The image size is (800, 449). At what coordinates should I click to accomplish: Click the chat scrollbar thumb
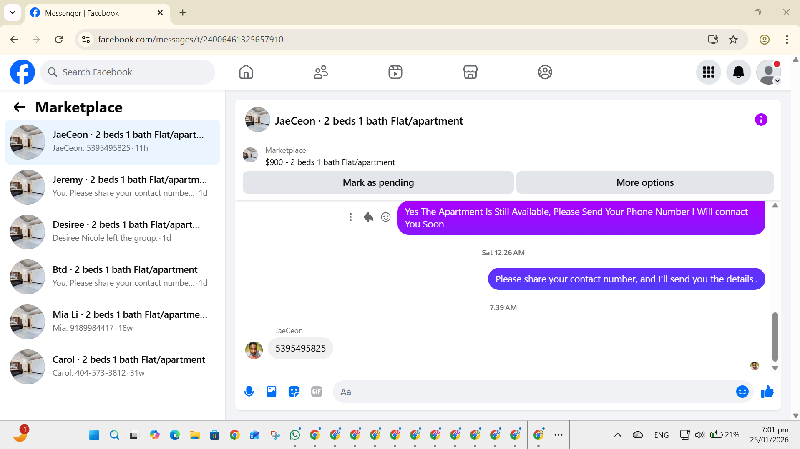pyautogui.click(x=775, y=337)
